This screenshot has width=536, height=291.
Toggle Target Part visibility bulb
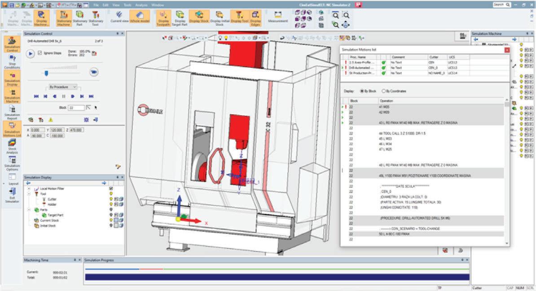pyautogui.click(x=111, y=215)
